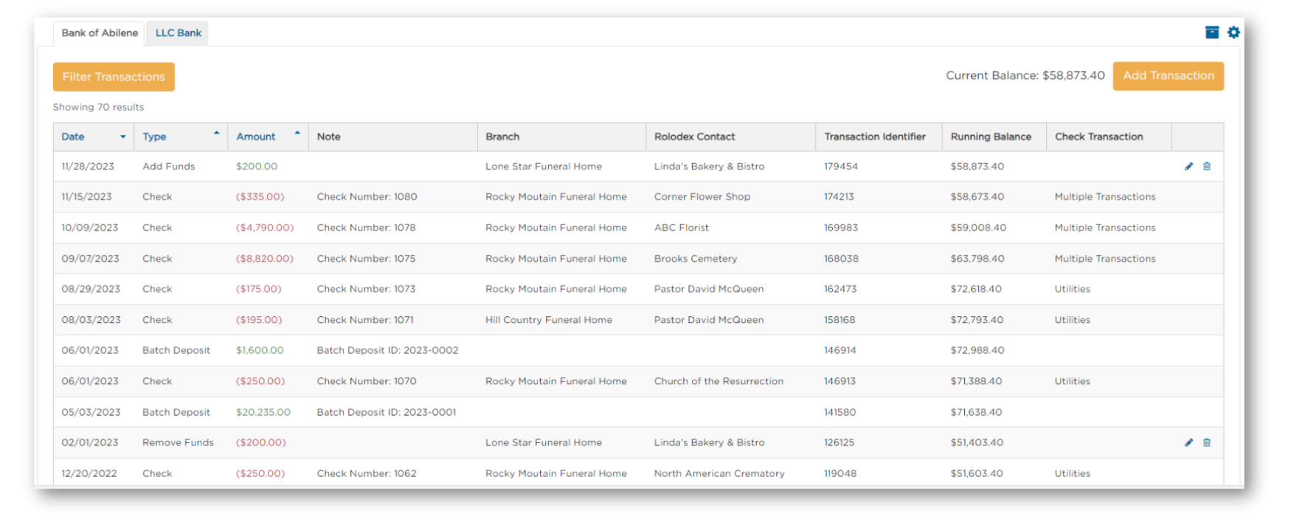The width and height of the screenshot is (1291, 516).
Task: Edit the 11/28/2023 Add Funds transaction
Action: 1188,167
